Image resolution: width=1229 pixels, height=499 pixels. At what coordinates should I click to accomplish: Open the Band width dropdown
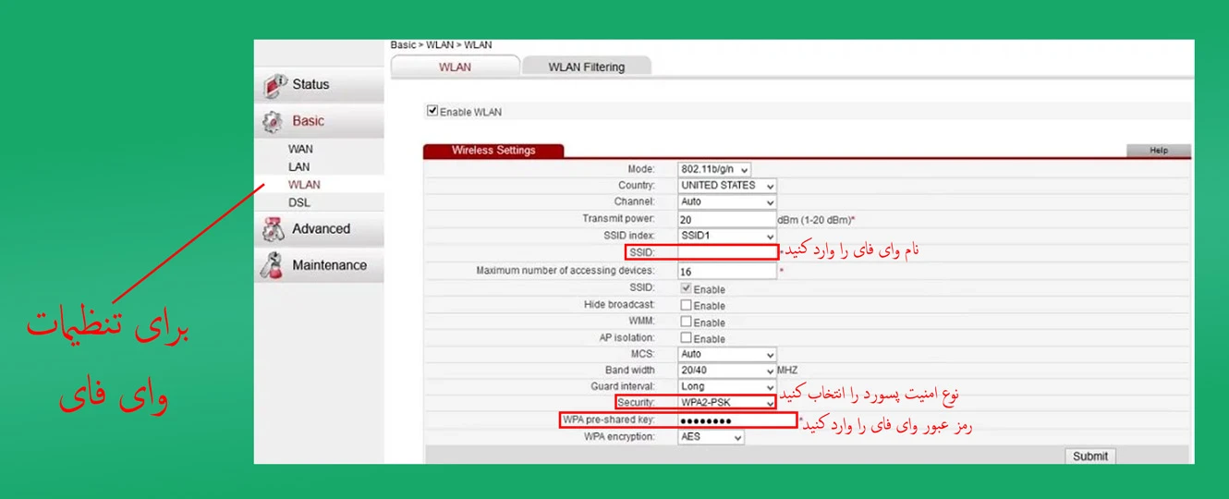(727, 371)
